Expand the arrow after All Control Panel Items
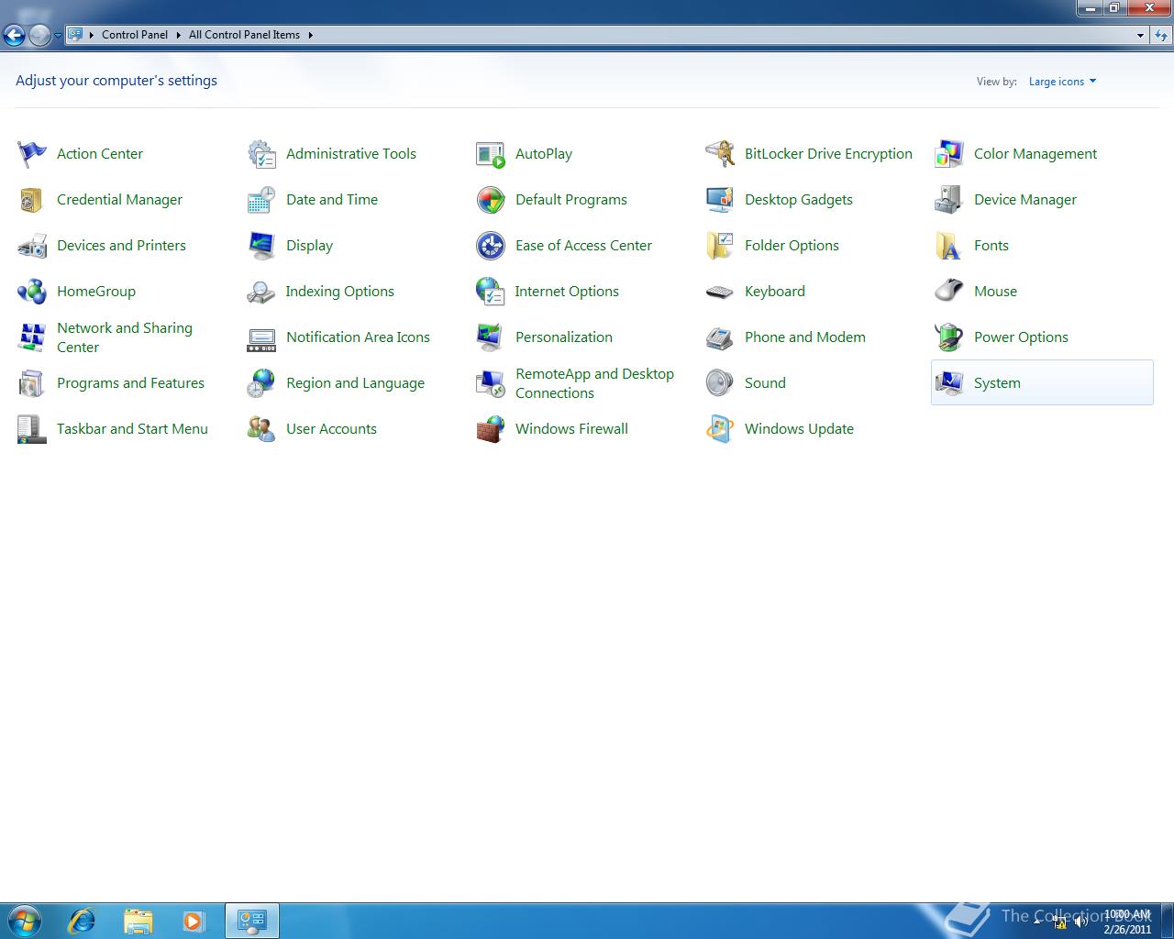The image size is (1174, 939). pos(310,35)
